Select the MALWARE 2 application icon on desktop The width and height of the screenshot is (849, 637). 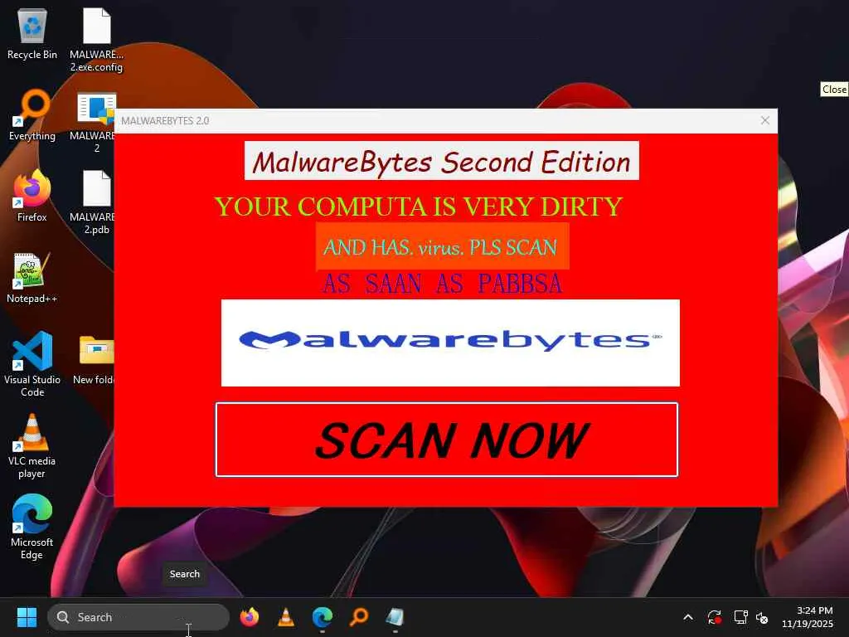96,123
